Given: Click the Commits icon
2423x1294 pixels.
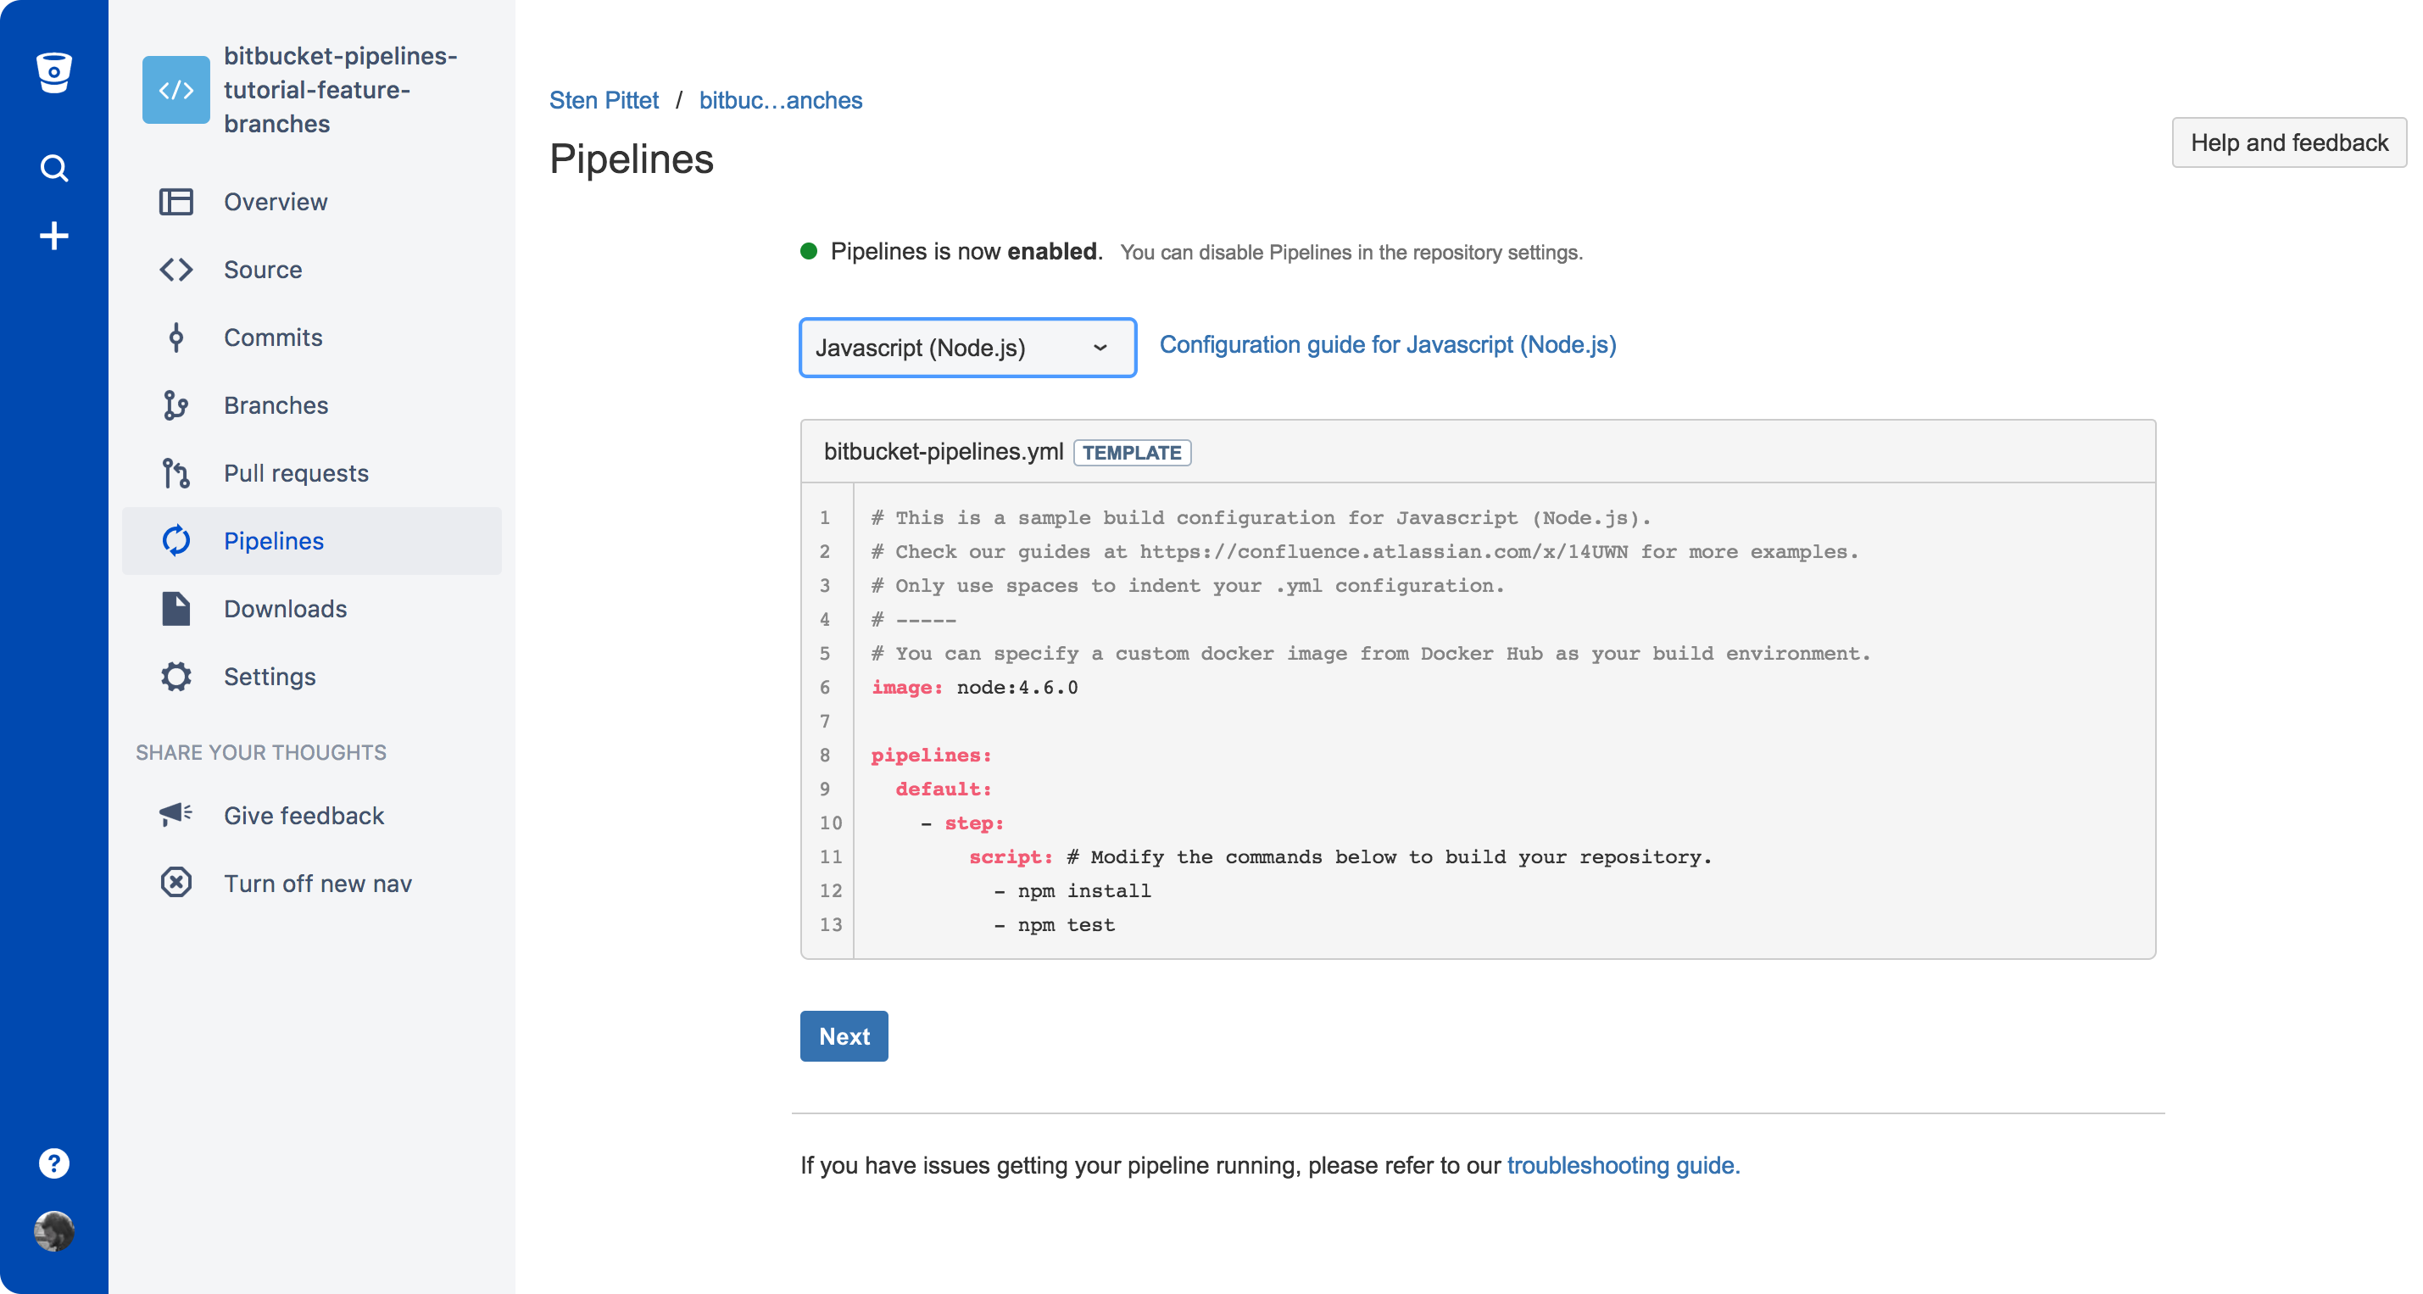Looking at the screenshot, I should (x=175, y=337).
